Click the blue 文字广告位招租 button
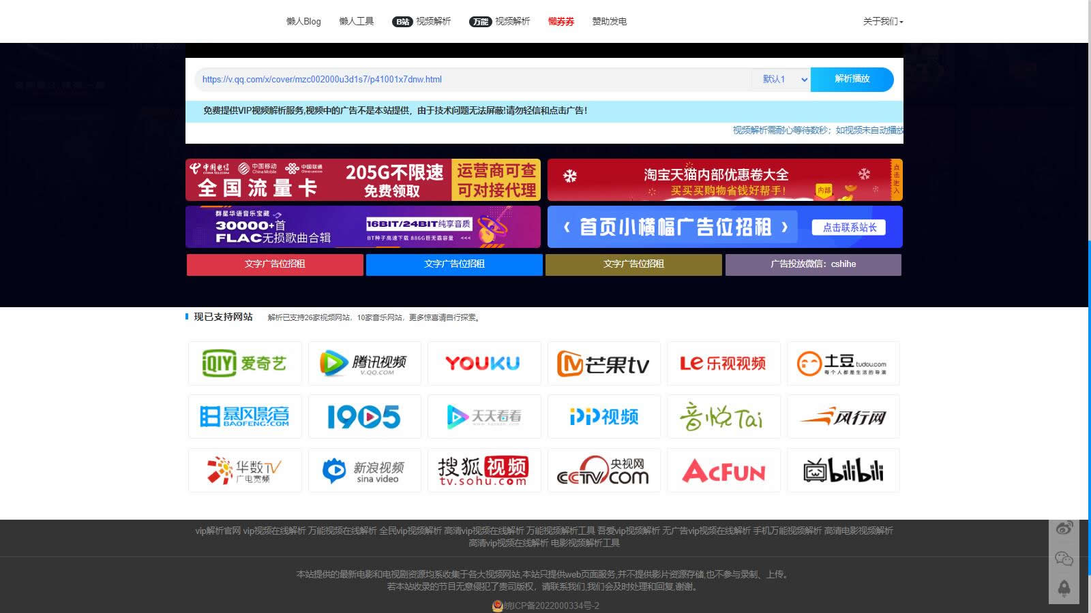 454,264
